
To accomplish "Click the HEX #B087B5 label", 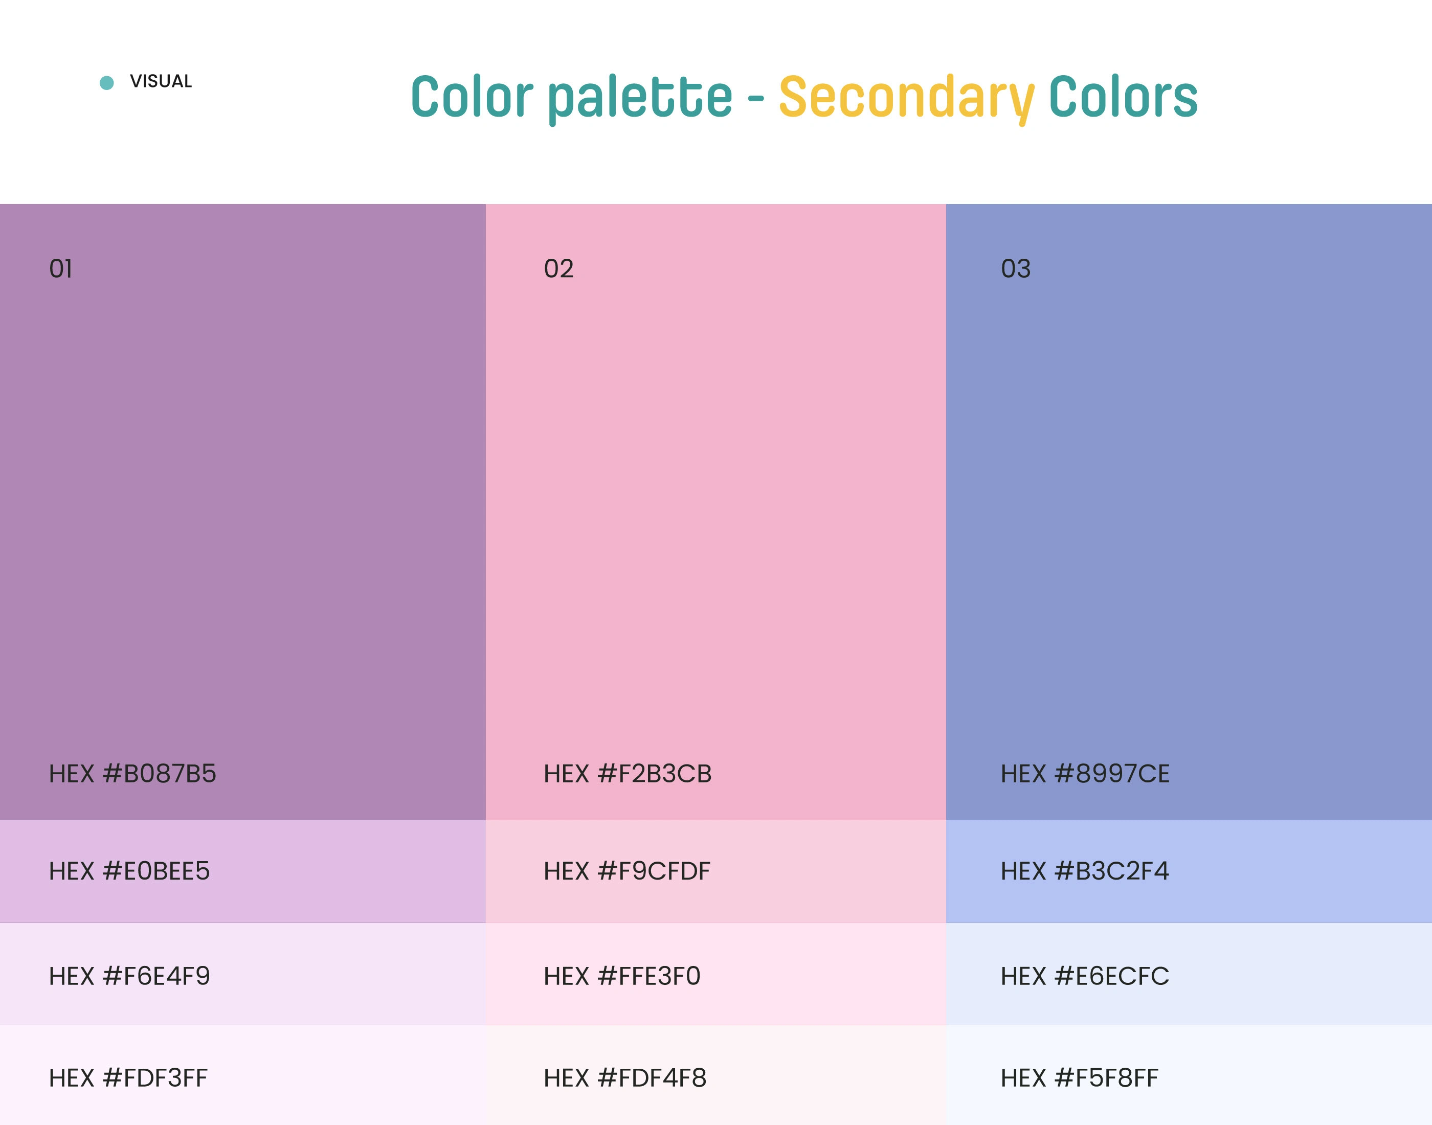I will [x=132, y=774].
